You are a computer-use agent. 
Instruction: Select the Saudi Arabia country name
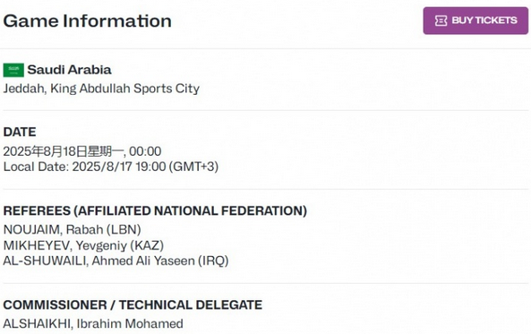tap(69, 70)
